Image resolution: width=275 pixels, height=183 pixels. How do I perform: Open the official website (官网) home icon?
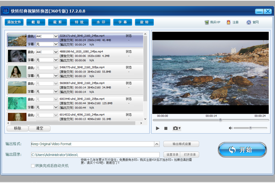point(249,23)
